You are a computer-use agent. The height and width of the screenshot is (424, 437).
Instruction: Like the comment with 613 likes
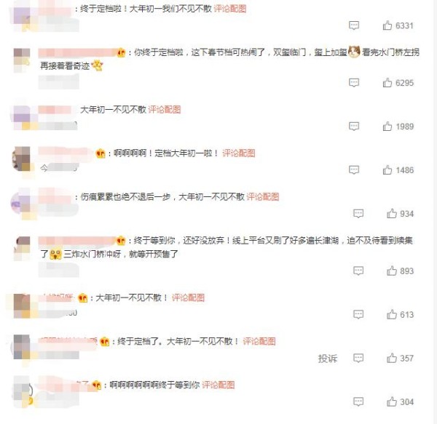[x=392, y=314]
